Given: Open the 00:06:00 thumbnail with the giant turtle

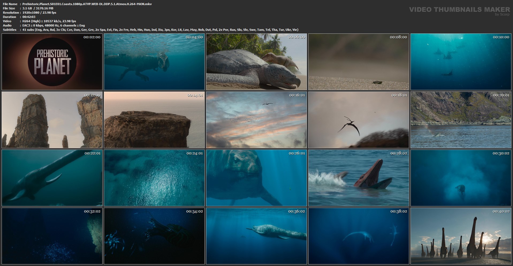Looking at the screenshot, I should click(256, 62).
